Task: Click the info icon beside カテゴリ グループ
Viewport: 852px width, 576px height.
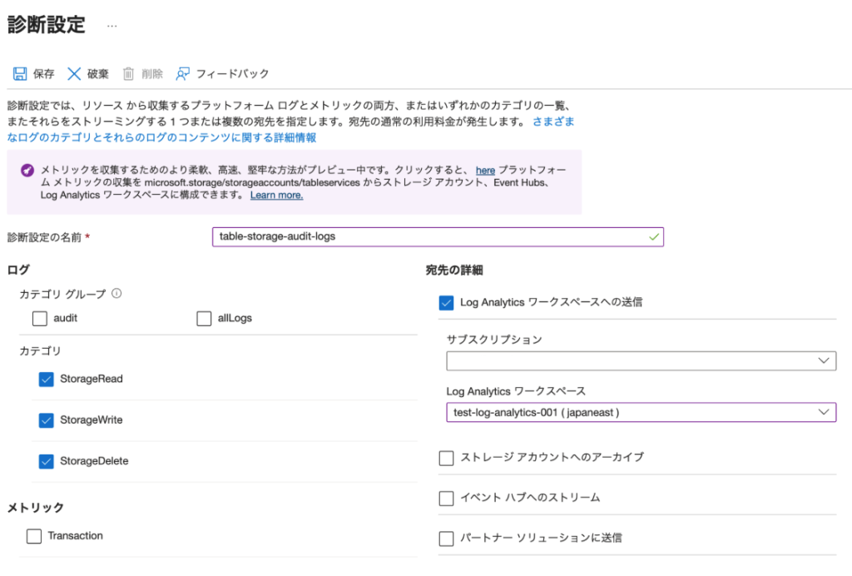Action: [116, 293]
